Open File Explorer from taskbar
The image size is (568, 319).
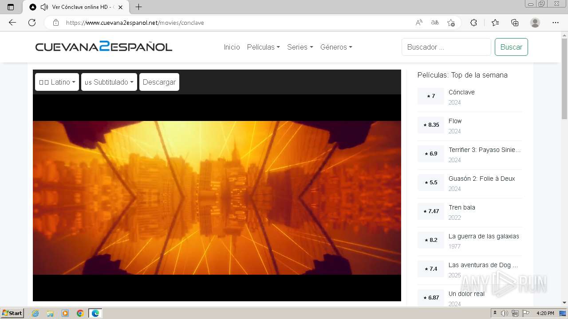[50, 313]
